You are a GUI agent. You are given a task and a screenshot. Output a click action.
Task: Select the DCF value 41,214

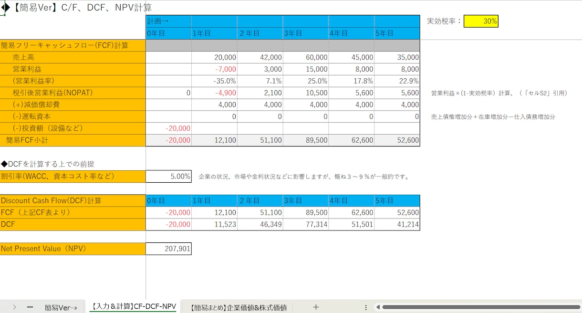[x=397, y=225]
